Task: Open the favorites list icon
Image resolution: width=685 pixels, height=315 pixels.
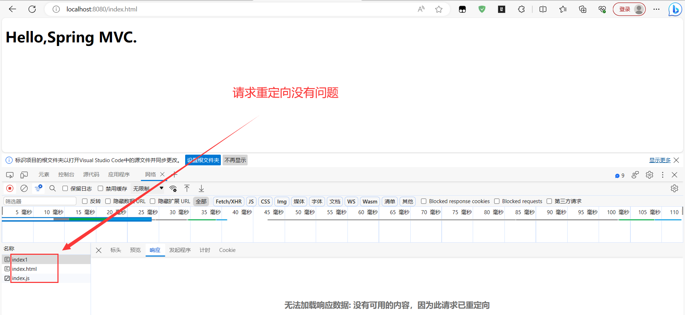Action: [x=563, y=9]
